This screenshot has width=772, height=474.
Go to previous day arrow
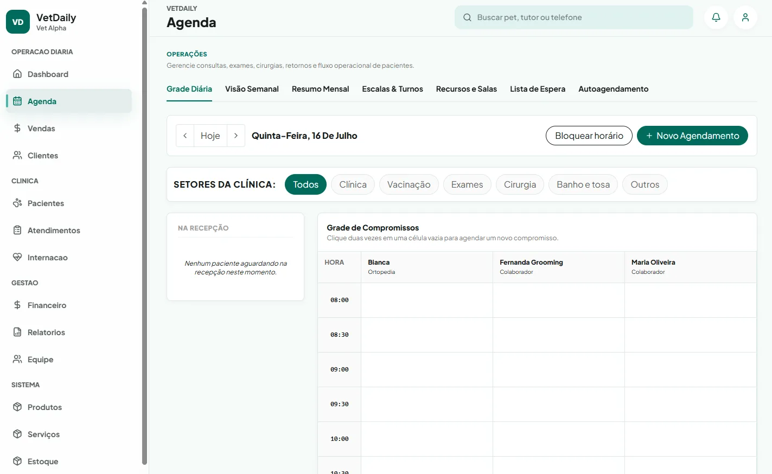coord(185,136)
